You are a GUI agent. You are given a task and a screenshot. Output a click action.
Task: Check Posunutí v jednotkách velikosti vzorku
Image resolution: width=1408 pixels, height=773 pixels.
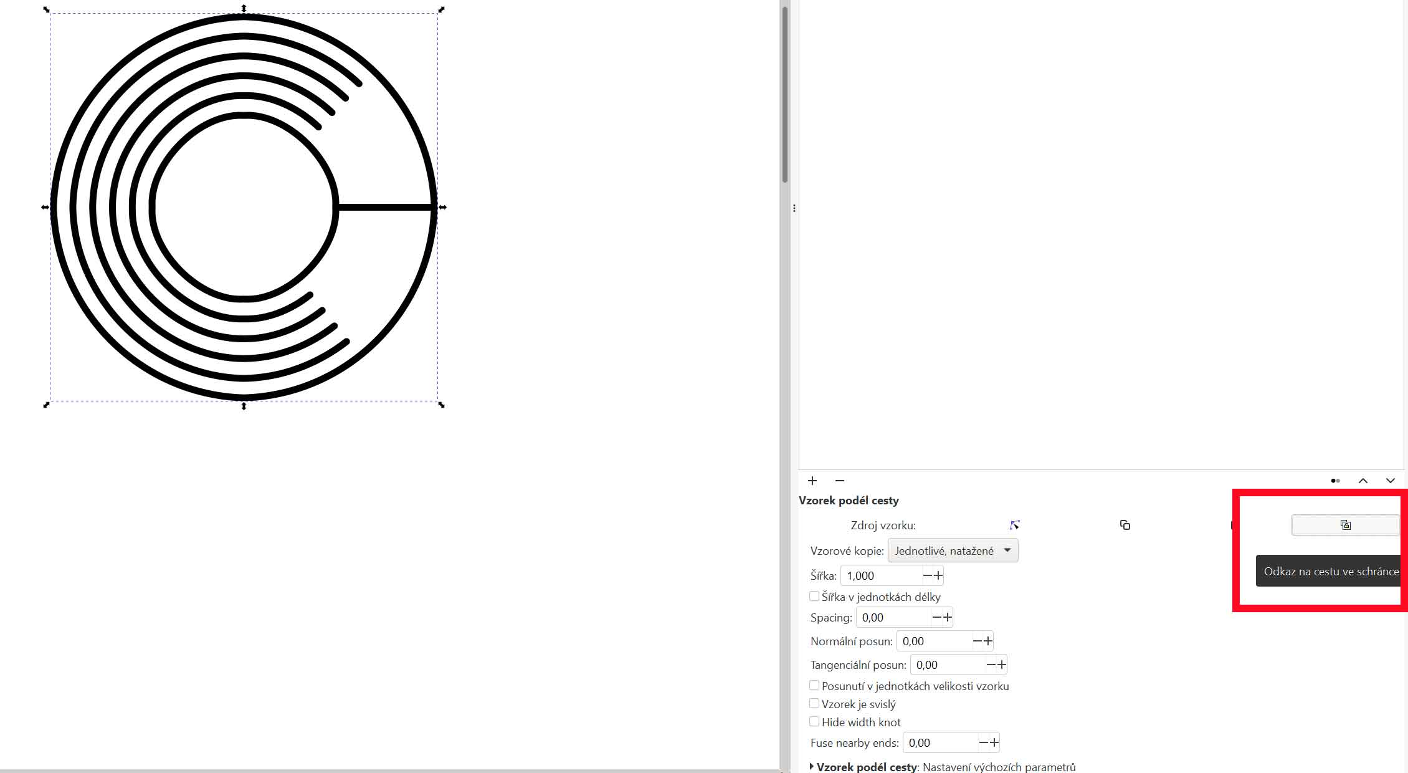point(814,686)
